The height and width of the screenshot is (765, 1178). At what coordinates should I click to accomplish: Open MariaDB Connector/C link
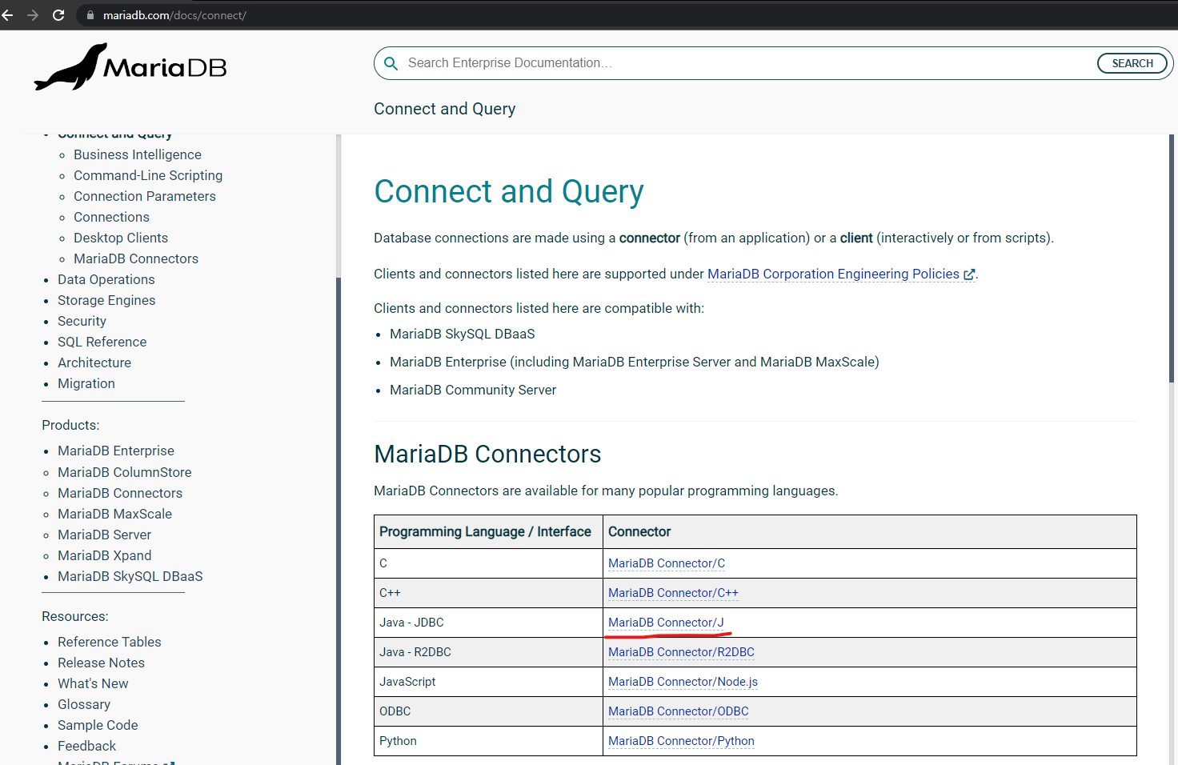(x=667, y=563)
